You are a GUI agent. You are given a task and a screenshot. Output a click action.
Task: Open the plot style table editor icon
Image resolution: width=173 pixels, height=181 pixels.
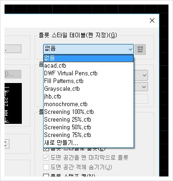point(140,49)
